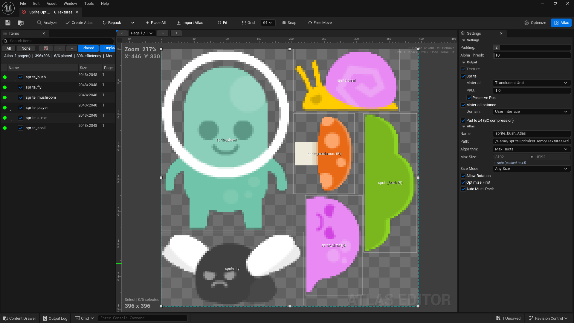574x323 pixels.
Task: Activate Free Move mode
Action: (309, 22)
